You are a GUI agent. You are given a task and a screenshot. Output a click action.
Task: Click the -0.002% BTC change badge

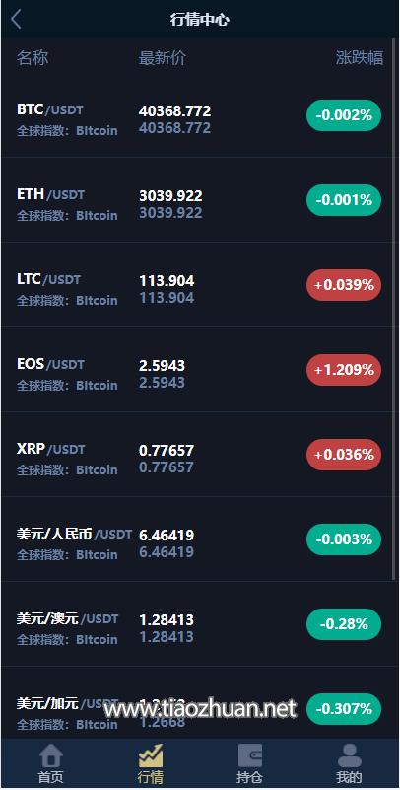[x=344, y=115]
